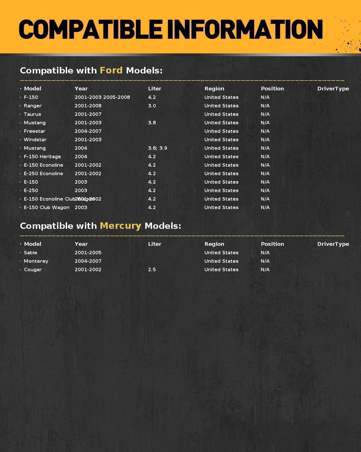
Task: Select the 'E-150 Club Wagon' model name
Action: click(x=47, y=207)
